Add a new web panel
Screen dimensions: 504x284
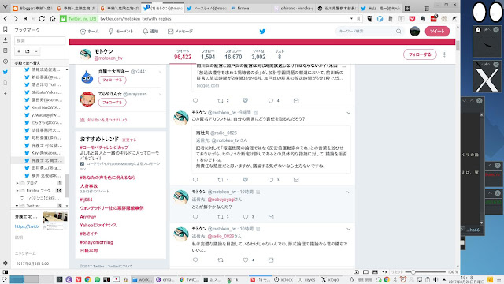point(6,93)
